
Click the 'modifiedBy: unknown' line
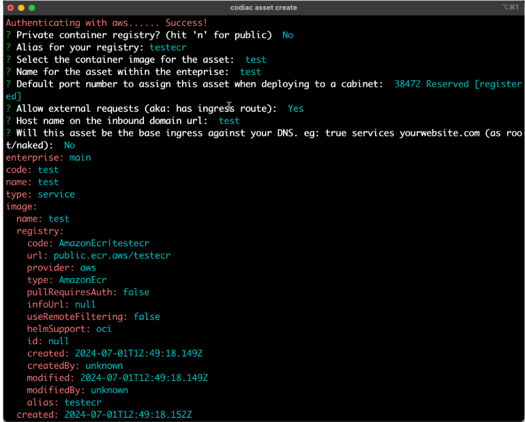tap(78, 391)
